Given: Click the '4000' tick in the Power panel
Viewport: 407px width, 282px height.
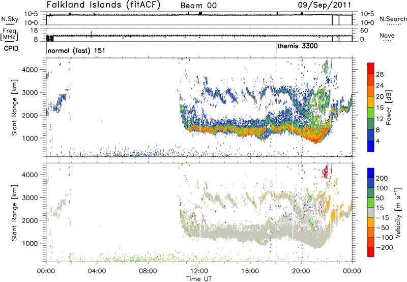Looking at the screenshot, I should pyautogui.click(x=30, y=70).
